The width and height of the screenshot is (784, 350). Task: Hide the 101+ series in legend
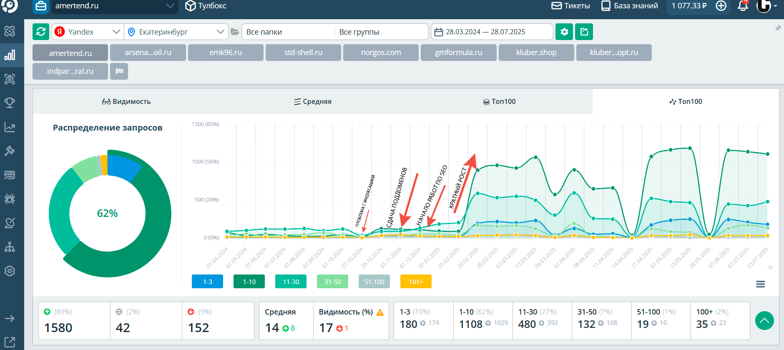point(416,282)
